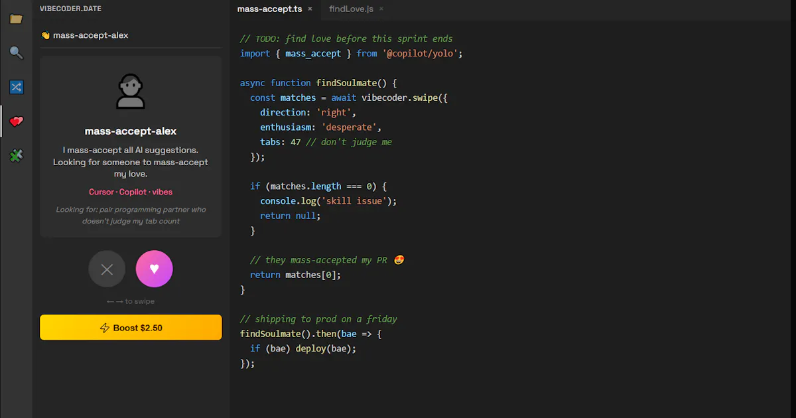Click the console.log('skill issue') line
This screenshot has height=418, width=796.
click(x=328, y=201)
